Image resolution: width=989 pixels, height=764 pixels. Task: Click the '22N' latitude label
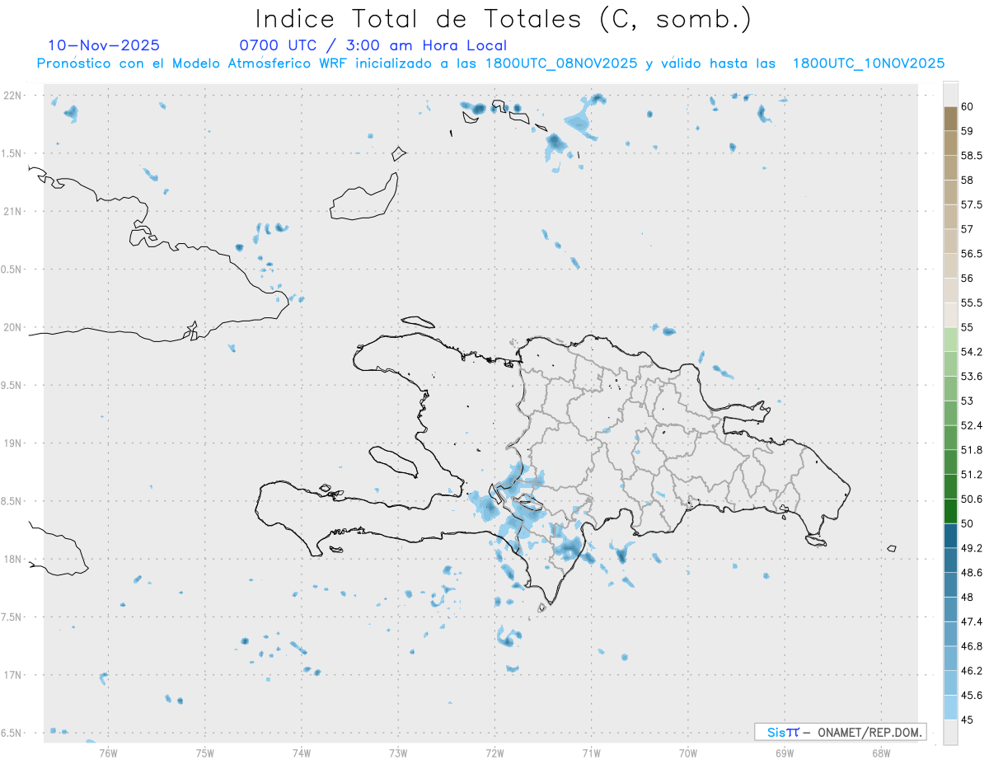(x=12, y=96)
